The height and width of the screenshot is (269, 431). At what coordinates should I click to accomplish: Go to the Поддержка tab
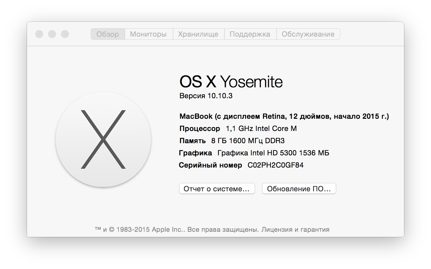pos(250,34)
